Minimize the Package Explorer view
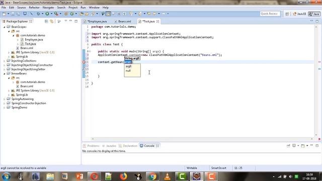This screenshot has width=322, height=181. (x=70, y=21)
